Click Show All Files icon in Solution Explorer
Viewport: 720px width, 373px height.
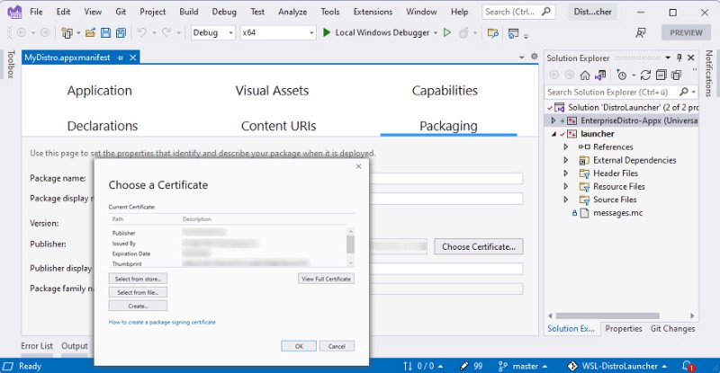click(677, 75)
